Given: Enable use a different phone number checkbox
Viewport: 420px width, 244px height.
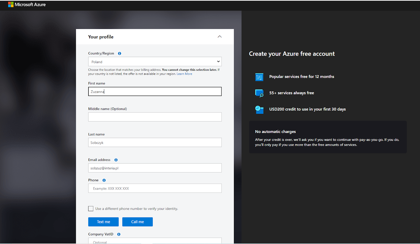Looking at the screenshot, I should click(91, 209).
